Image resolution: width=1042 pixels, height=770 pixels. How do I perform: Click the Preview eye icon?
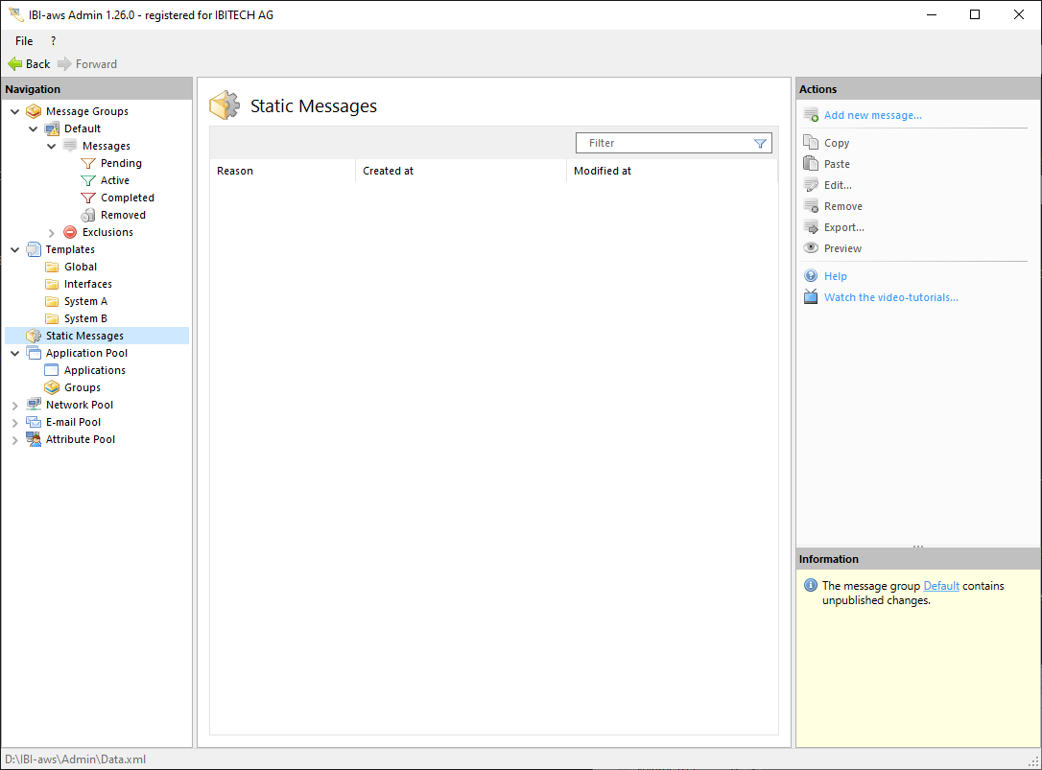811,248
